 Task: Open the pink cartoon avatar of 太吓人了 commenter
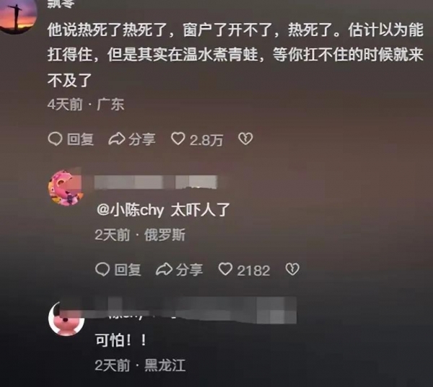[x=66, y=188]
